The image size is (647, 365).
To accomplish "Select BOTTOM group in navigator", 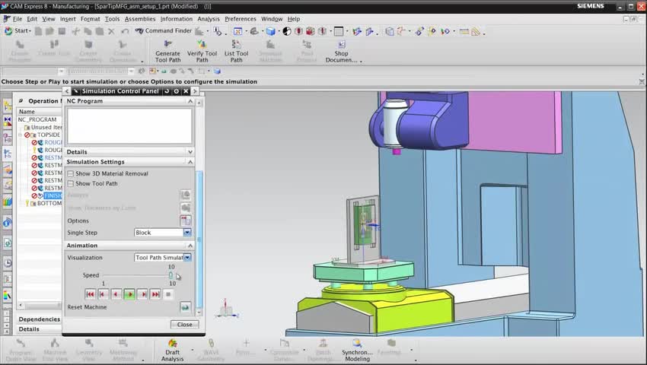I will tap(49, 203).
